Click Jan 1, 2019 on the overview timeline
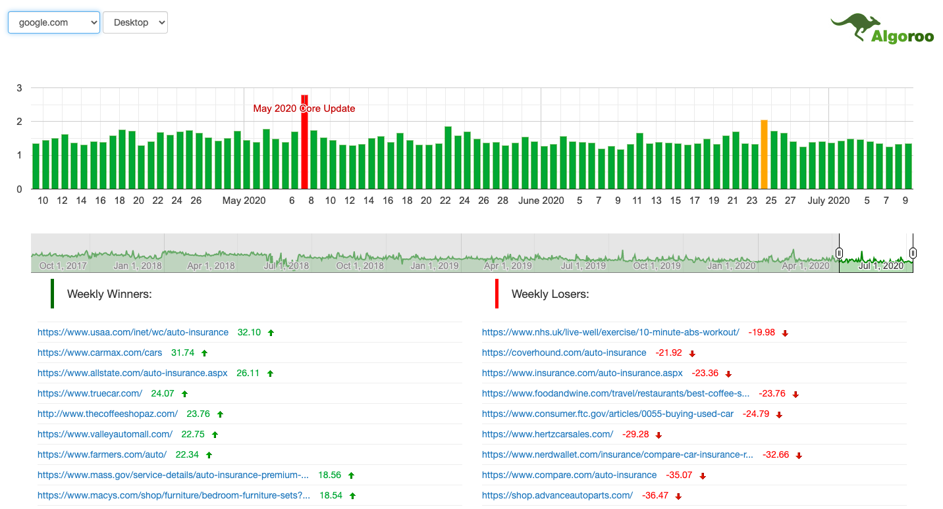943x509 pixels. point(435,266)
